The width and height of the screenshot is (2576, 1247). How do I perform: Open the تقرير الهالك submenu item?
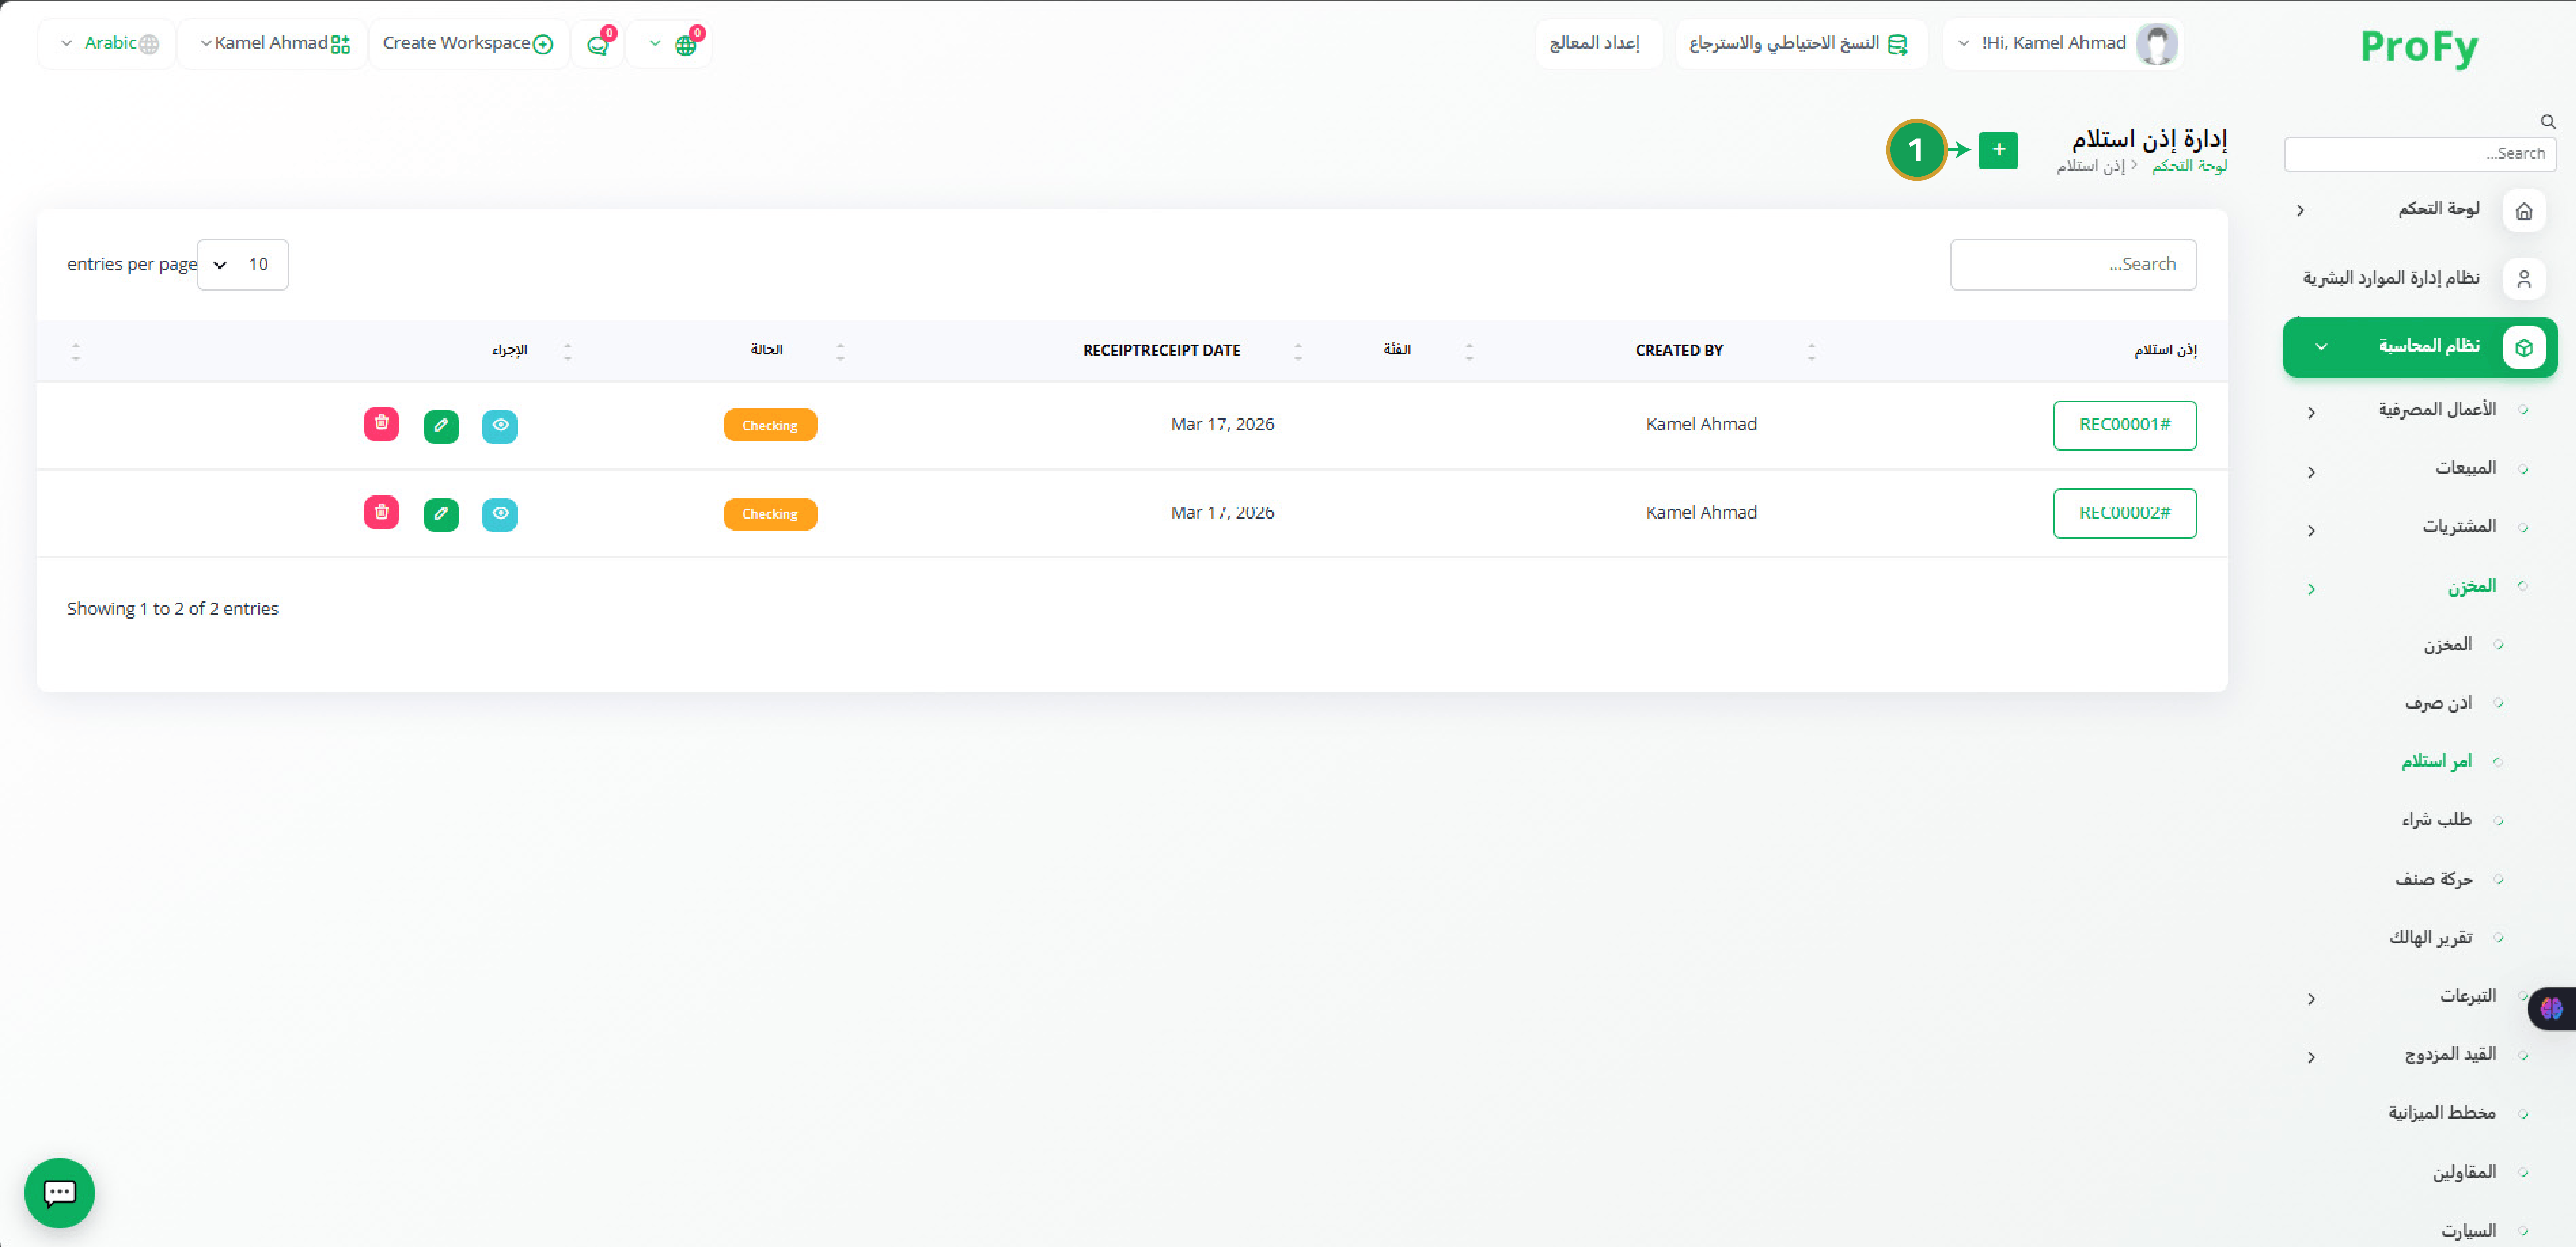(x=2430, y=937)
